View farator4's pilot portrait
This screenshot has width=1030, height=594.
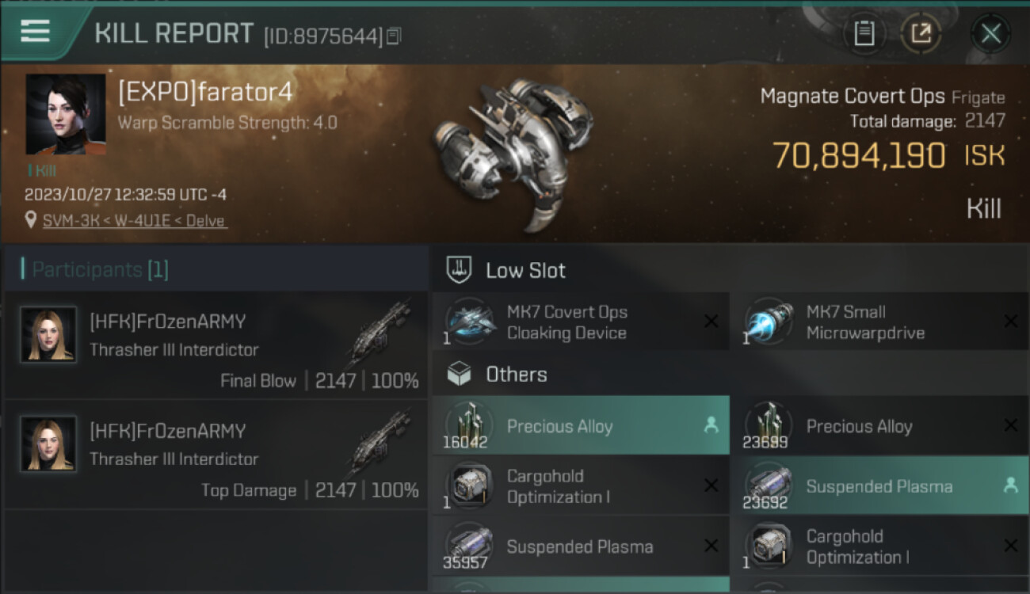click(66, 114)
